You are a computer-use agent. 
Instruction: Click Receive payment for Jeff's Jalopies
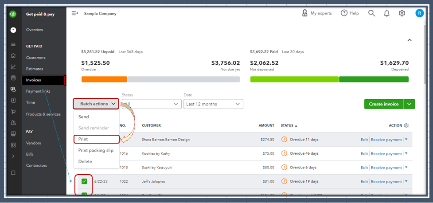pos(386,181)
